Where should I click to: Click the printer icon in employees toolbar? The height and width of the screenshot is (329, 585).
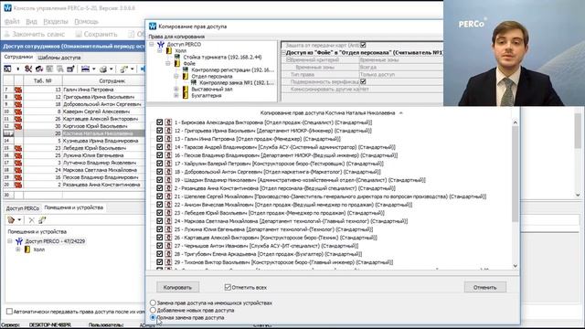point(103,69)
